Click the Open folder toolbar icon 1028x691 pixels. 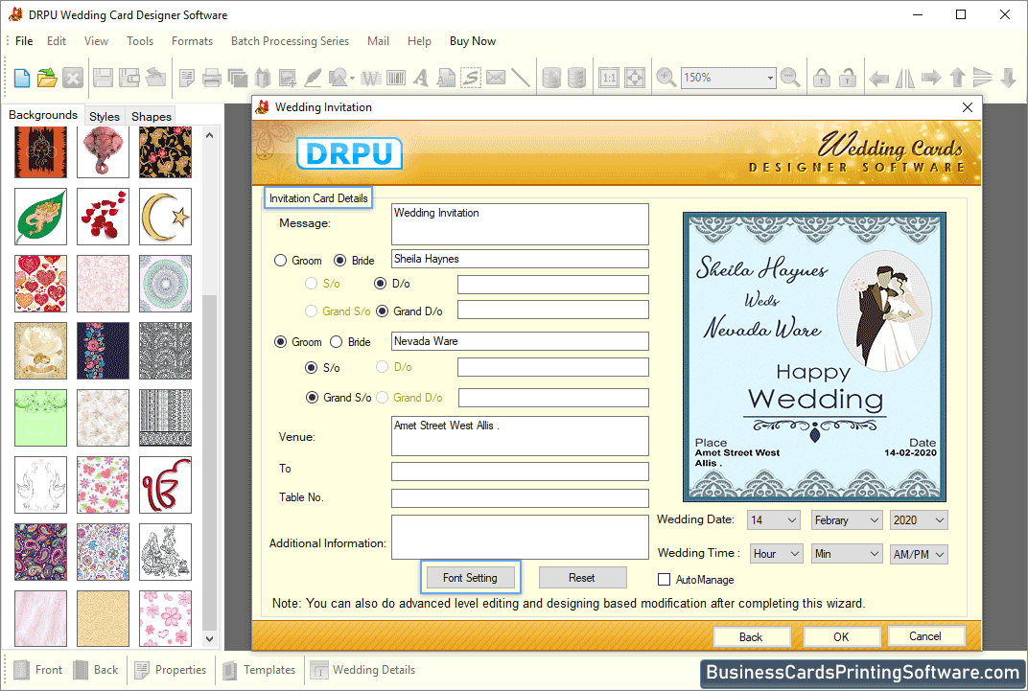click(x=47, y=78)
